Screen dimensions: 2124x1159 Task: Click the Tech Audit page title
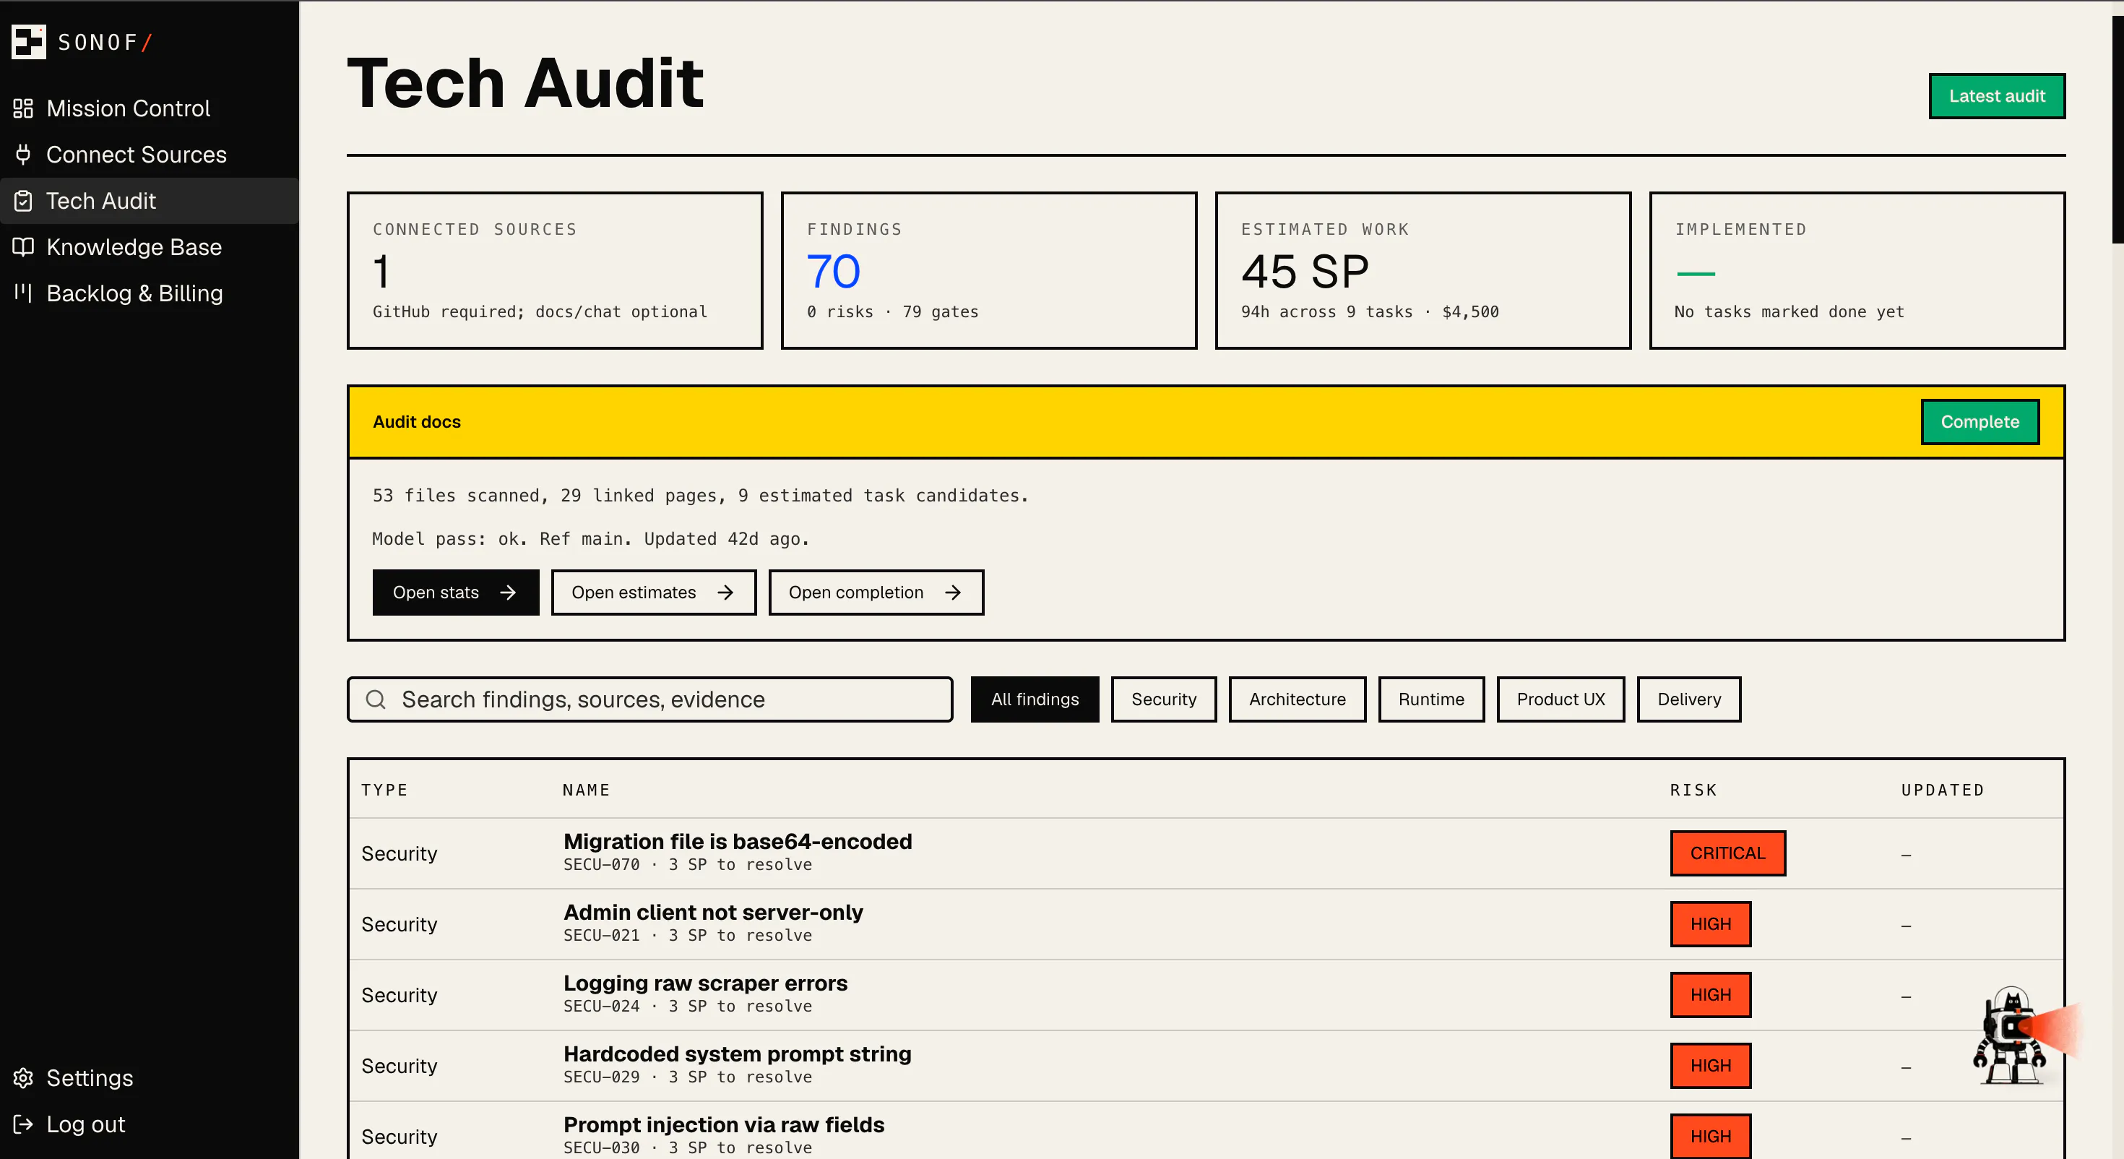pos(525,83)
